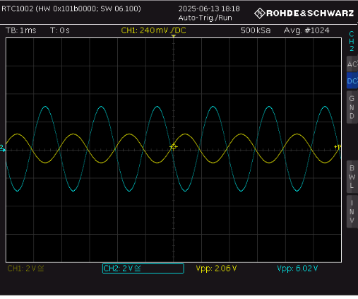The width and height of the screenshot is (358, 299).
Task: Click the trigger crosshair at screen center
Action: tap(174, 147)
